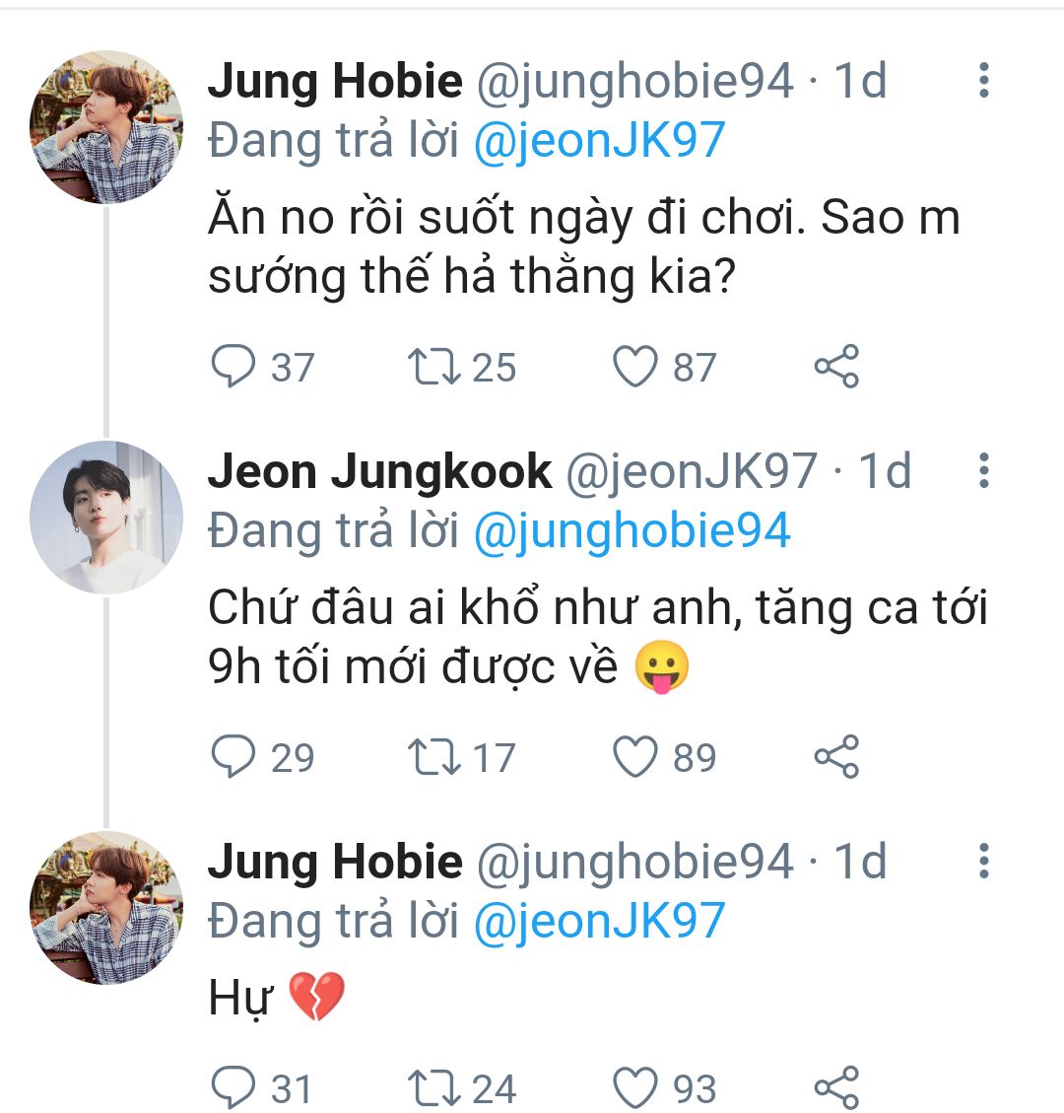Viewport: 1064px width, 1113px height.
Task: Share the "Hự" tweet
Action: tap(837, 1088)
